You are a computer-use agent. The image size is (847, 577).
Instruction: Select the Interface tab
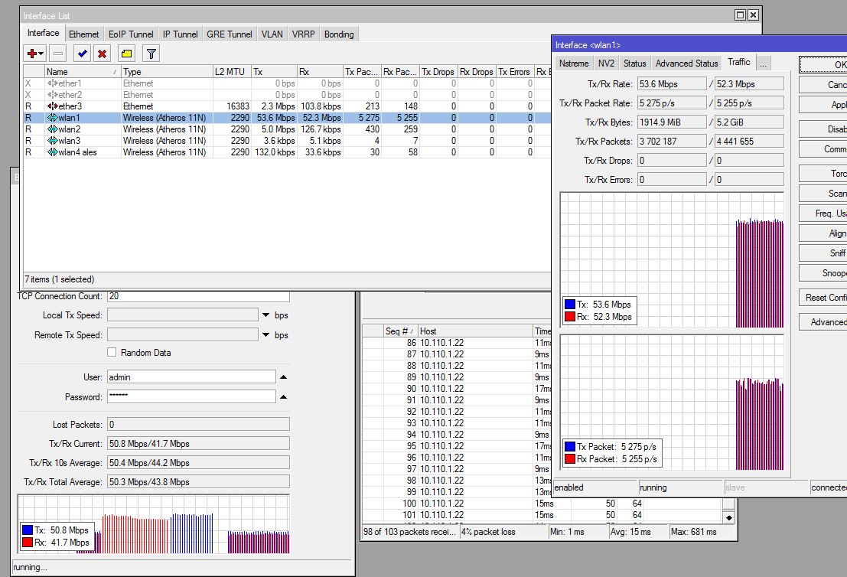(43, 33)
